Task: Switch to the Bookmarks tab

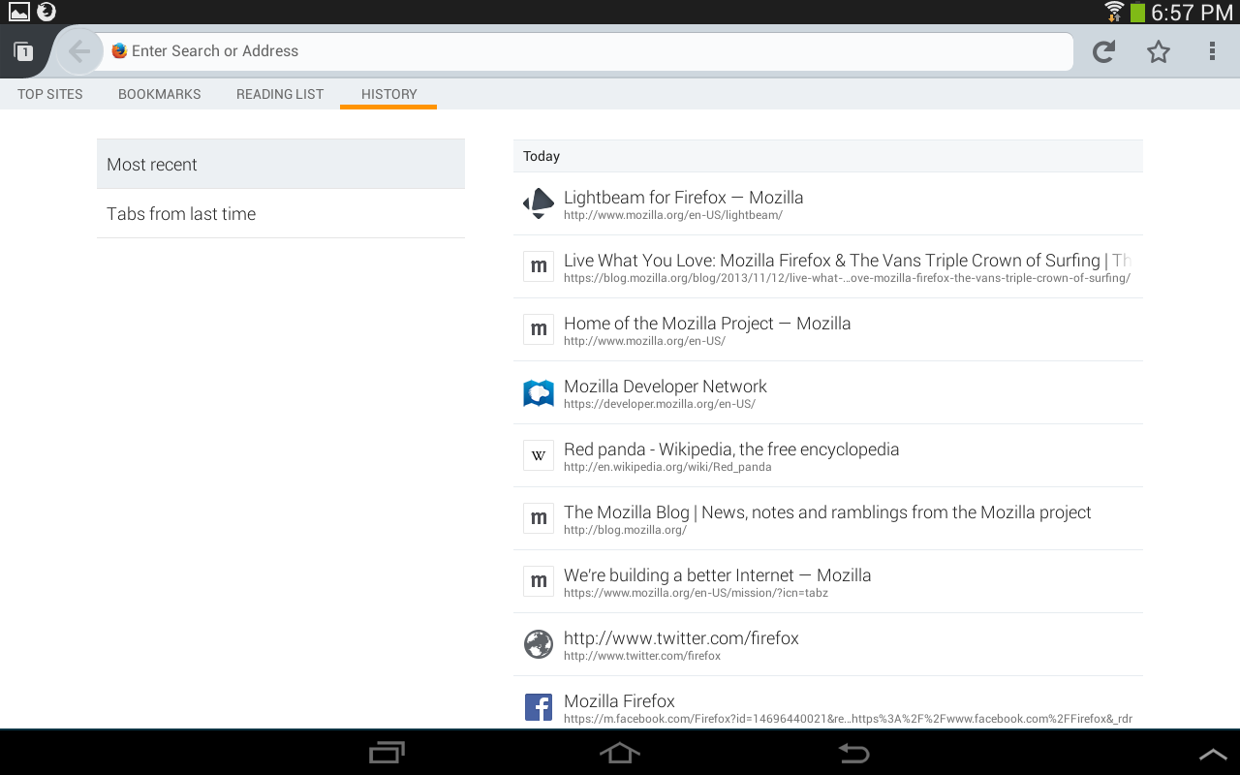Action: click(x=160, y=94)
